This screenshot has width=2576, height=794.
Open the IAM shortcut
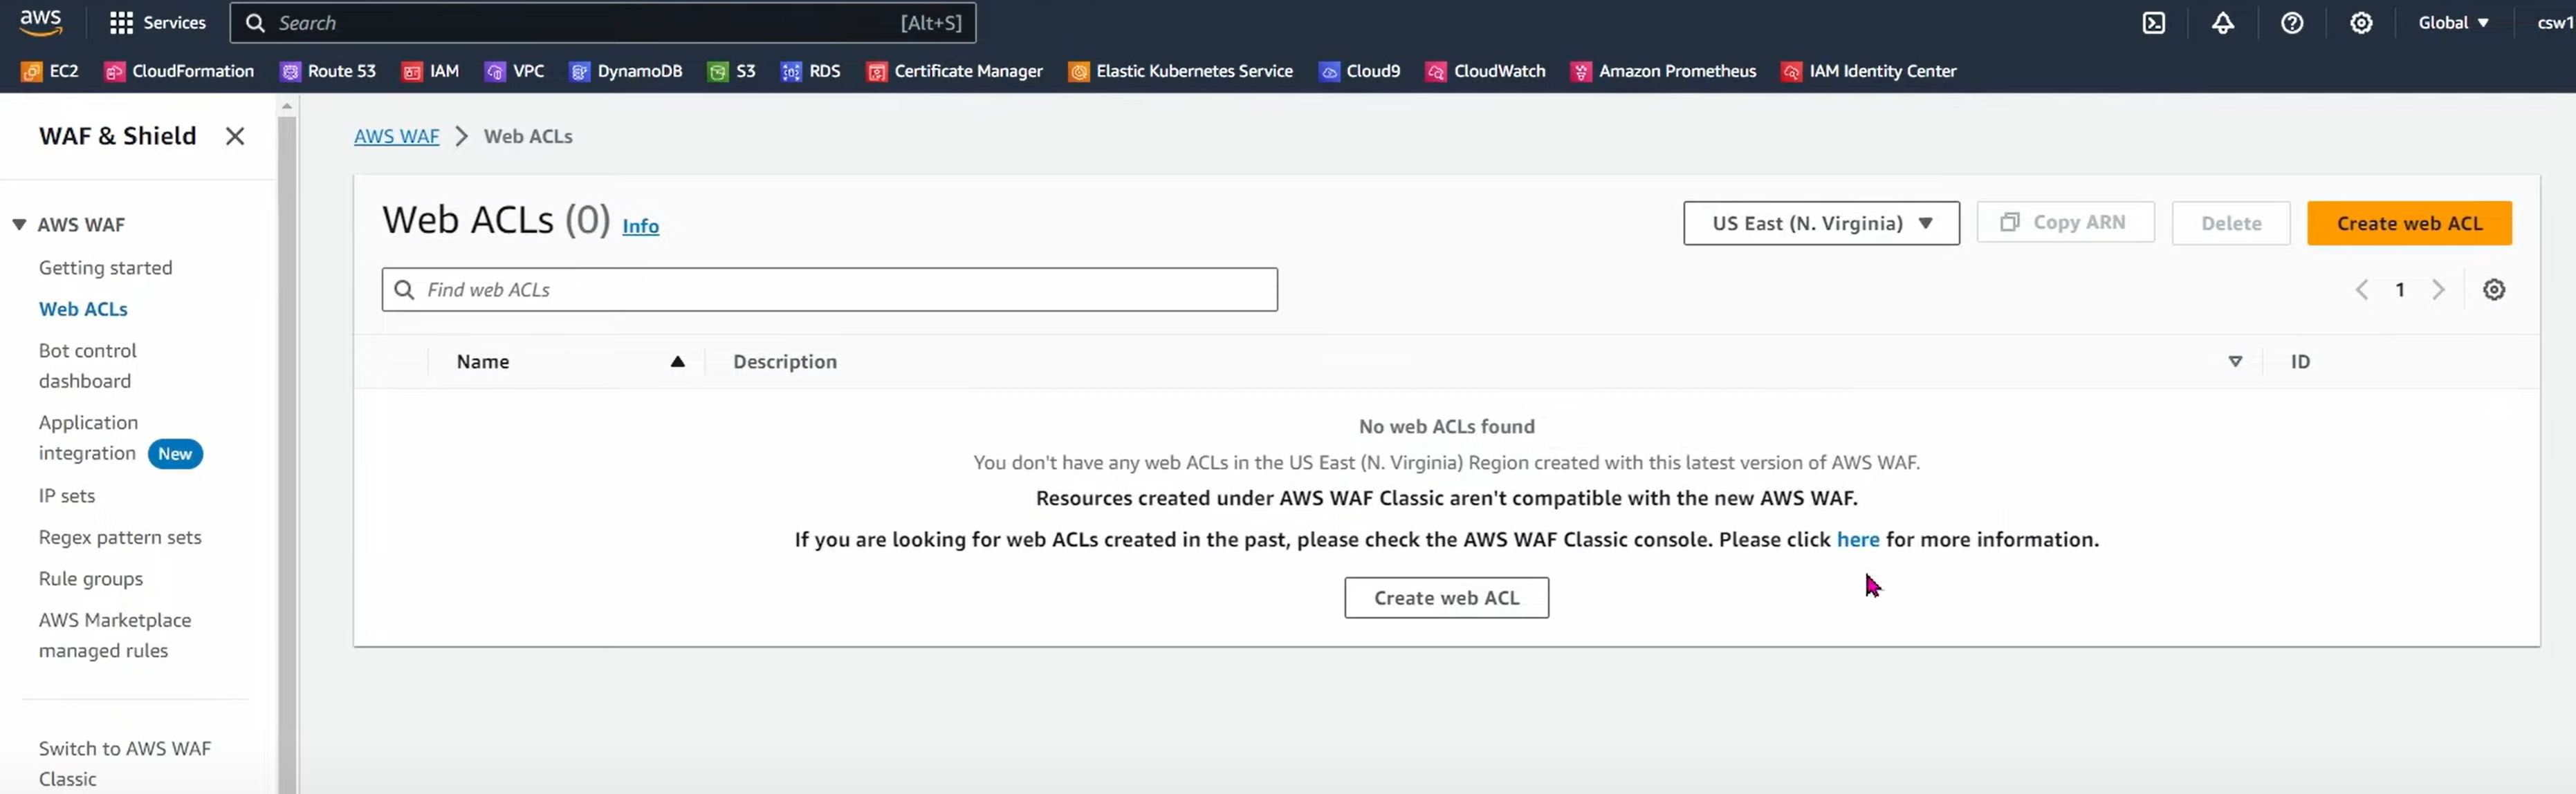coord(431,71)
